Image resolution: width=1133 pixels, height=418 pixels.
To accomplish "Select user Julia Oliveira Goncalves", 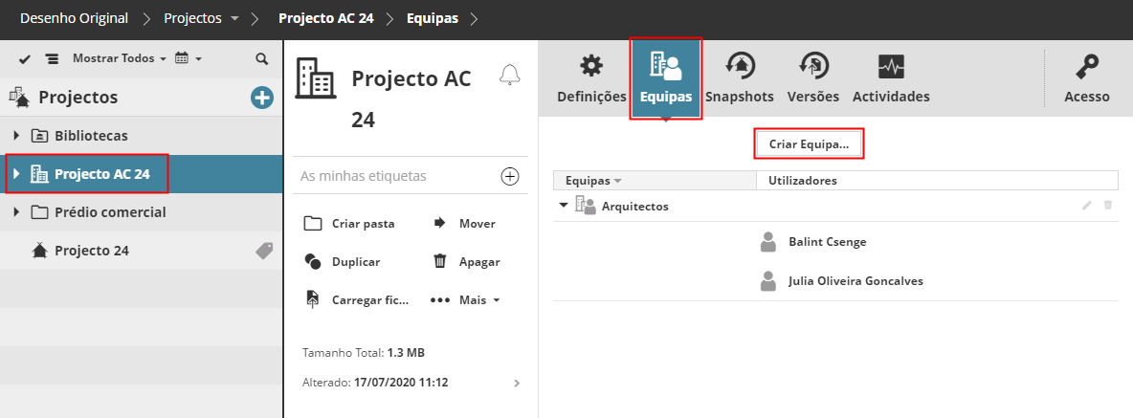I will coord(855,281).
